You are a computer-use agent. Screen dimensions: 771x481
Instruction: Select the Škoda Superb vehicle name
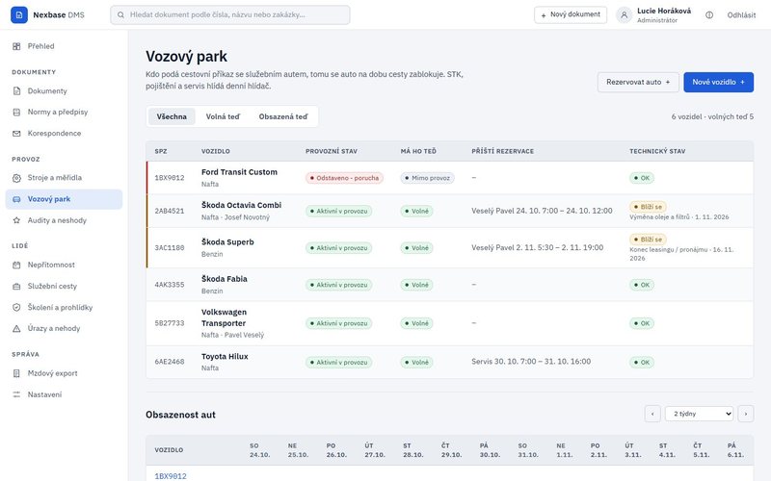click(x=227, y=242)
